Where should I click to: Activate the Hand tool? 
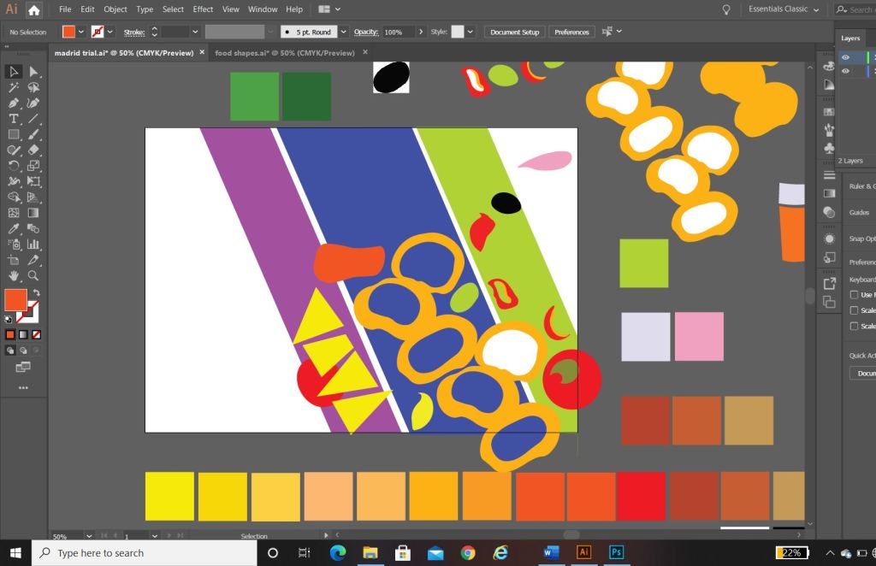point(14,275)
